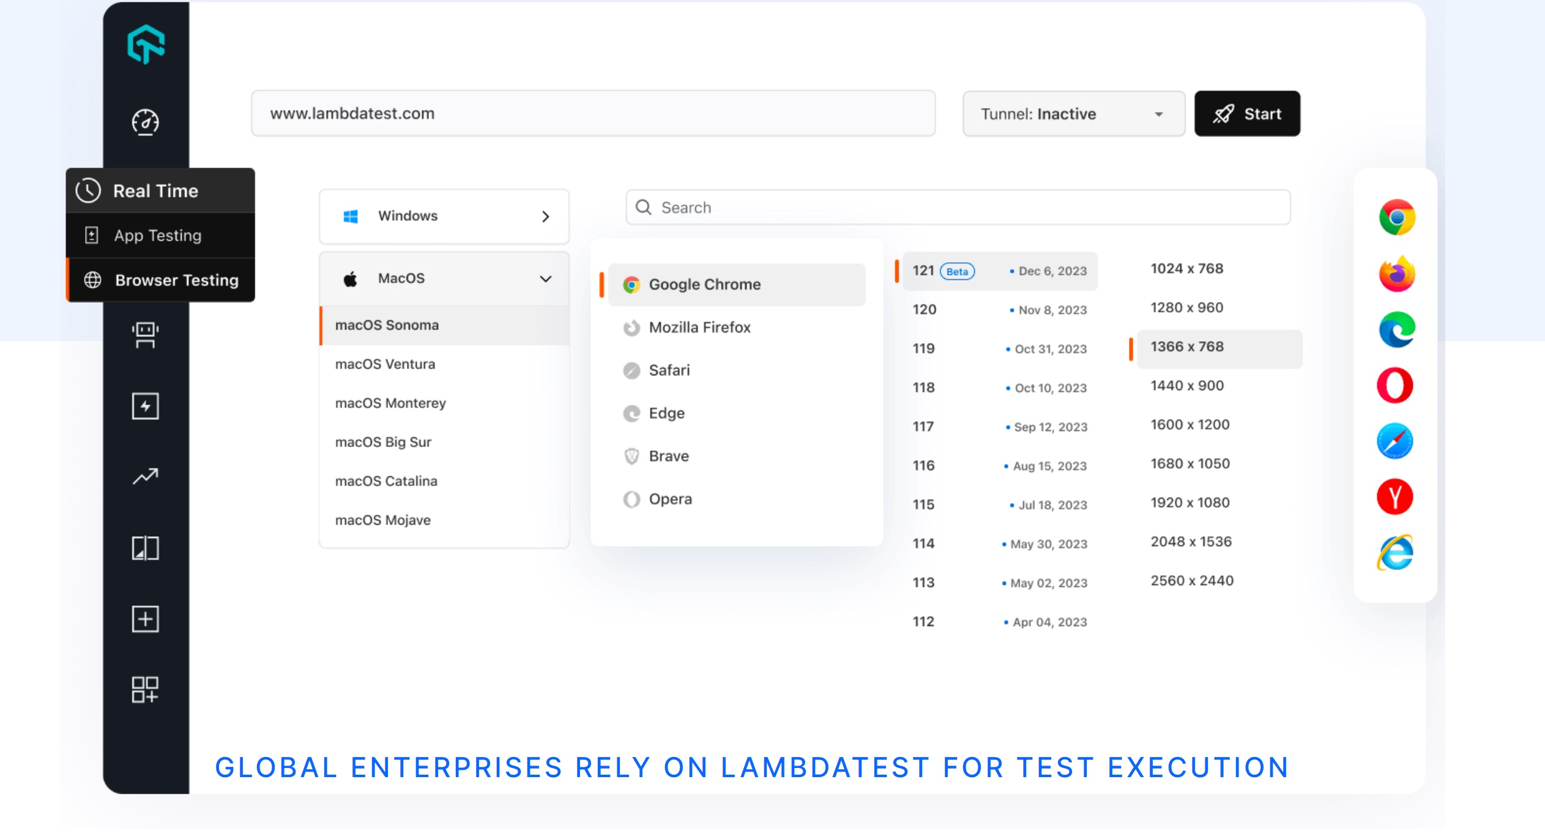Screen dimensions: 1545x834
Task: Click the browser Search field
Action: [958, 207]
